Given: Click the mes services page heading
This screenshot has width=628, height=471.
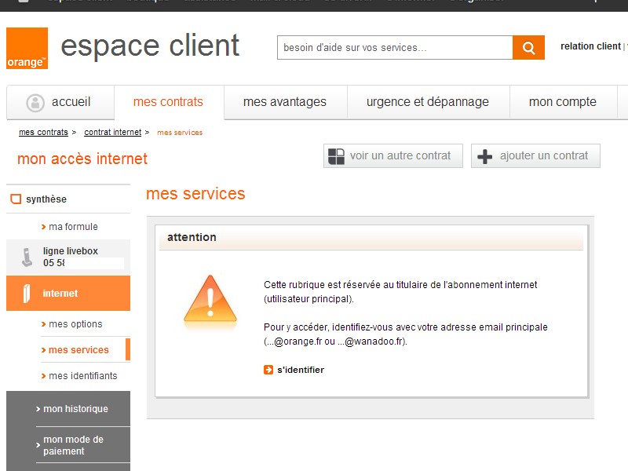Looking at the screenshot, I should [195, 194].
